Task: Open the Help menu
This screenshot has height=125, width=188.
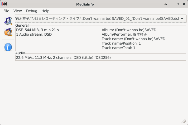Action: (x=45, y=11)
